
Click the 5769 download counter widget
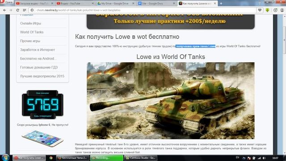point(42,104)
